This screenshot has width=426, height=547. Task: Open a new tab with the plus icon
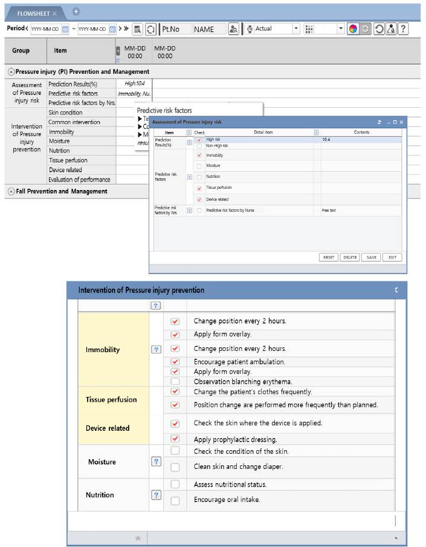tap(76, 12)
